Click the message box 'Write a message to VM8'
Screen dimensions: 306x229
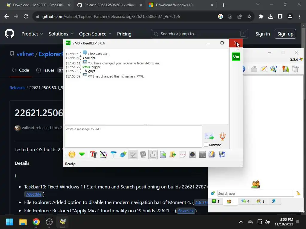click(133, 137)
